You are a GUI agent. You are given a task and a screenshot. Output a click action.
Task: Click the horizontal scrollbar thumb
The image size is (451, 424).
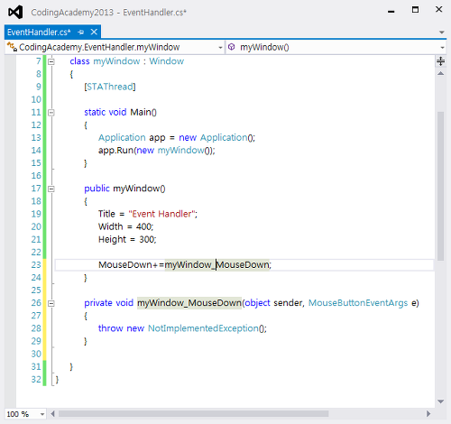pyautogui.click(x=193, y=414)
